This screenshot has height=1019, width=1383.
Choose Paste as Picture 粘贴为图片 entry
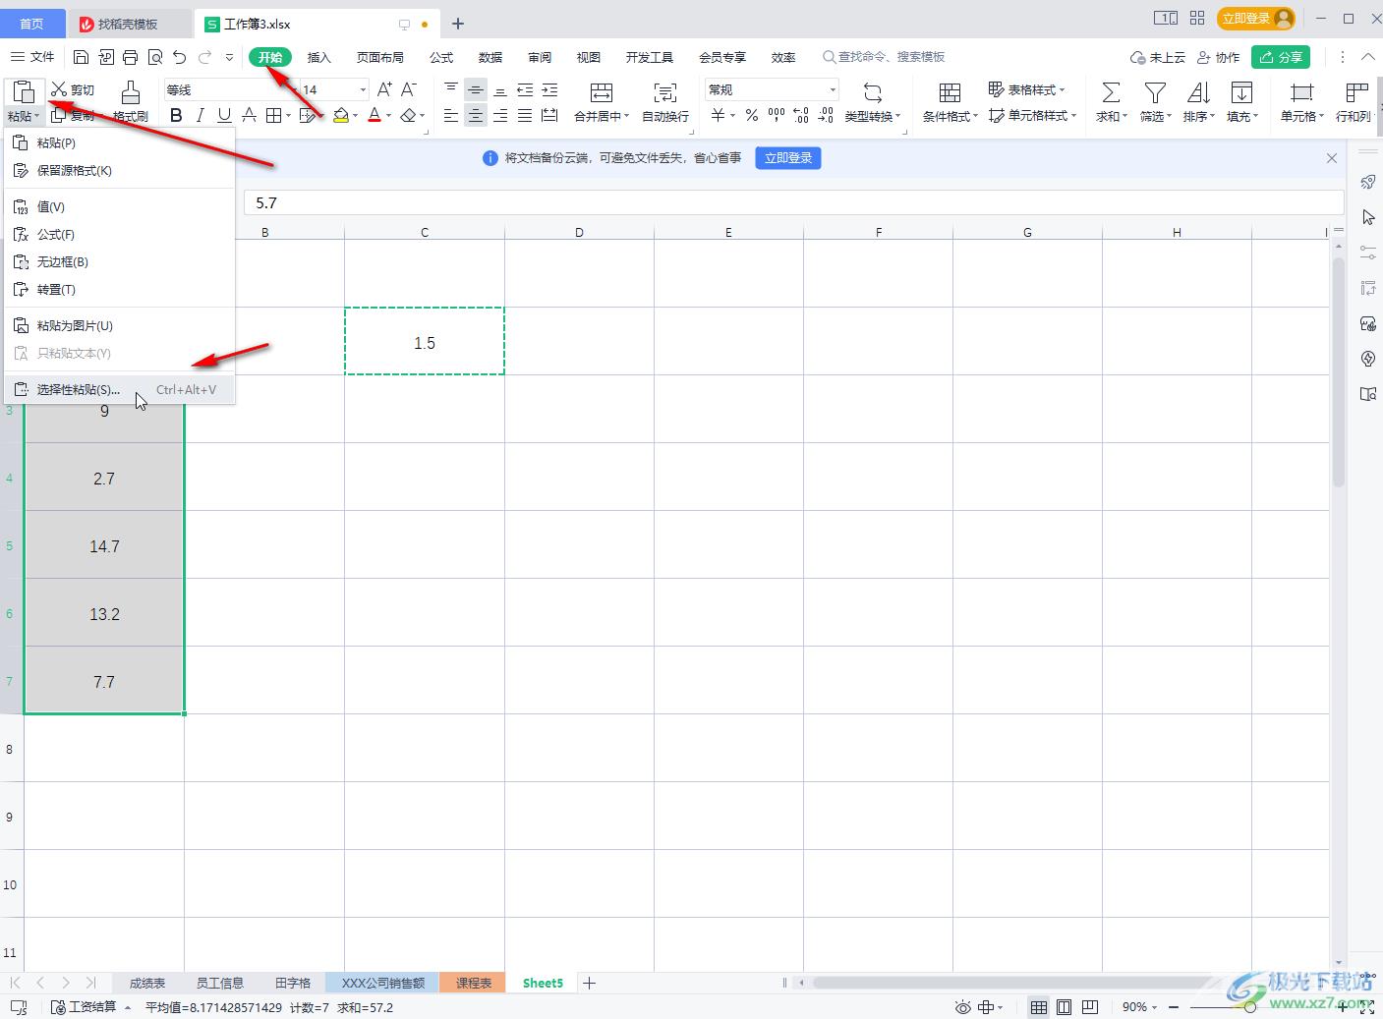point(119,325)
